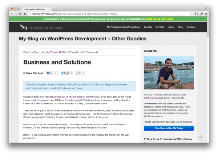
Task: Click the 'Click here to learn more!' banner link
Action: (160, 19)
